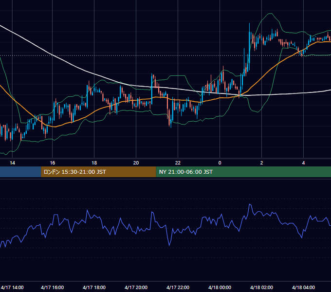Click the "18" hour label on time axis

(94, 163)
